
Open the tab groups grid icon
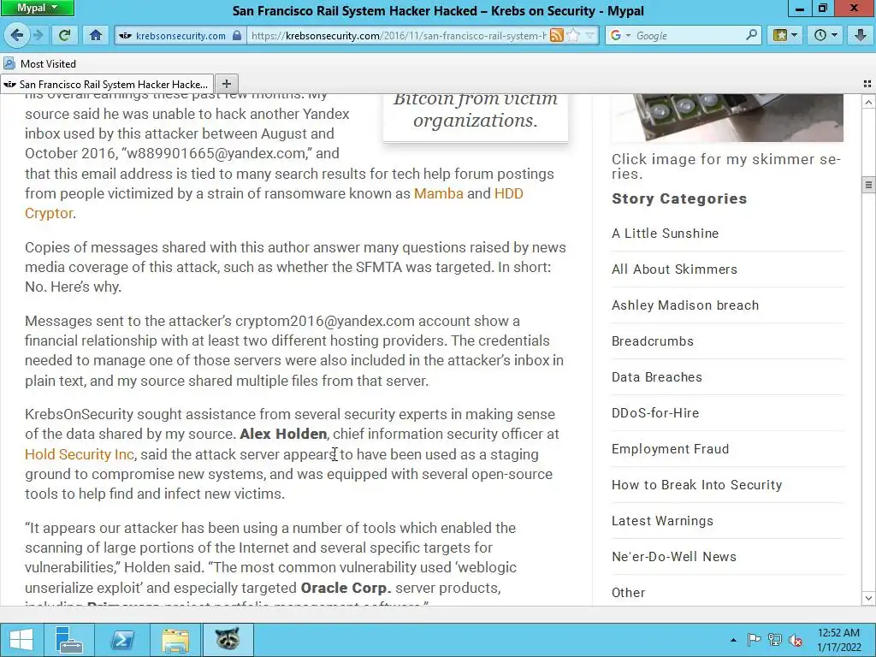(x=867, y=84)
